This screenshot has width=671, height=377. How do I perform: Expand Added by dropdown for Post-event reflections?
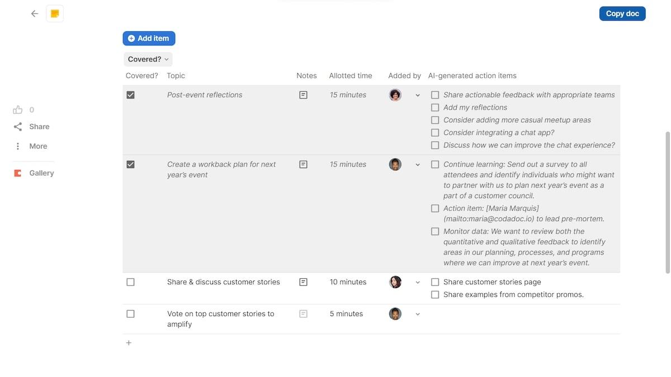[418, 96]
